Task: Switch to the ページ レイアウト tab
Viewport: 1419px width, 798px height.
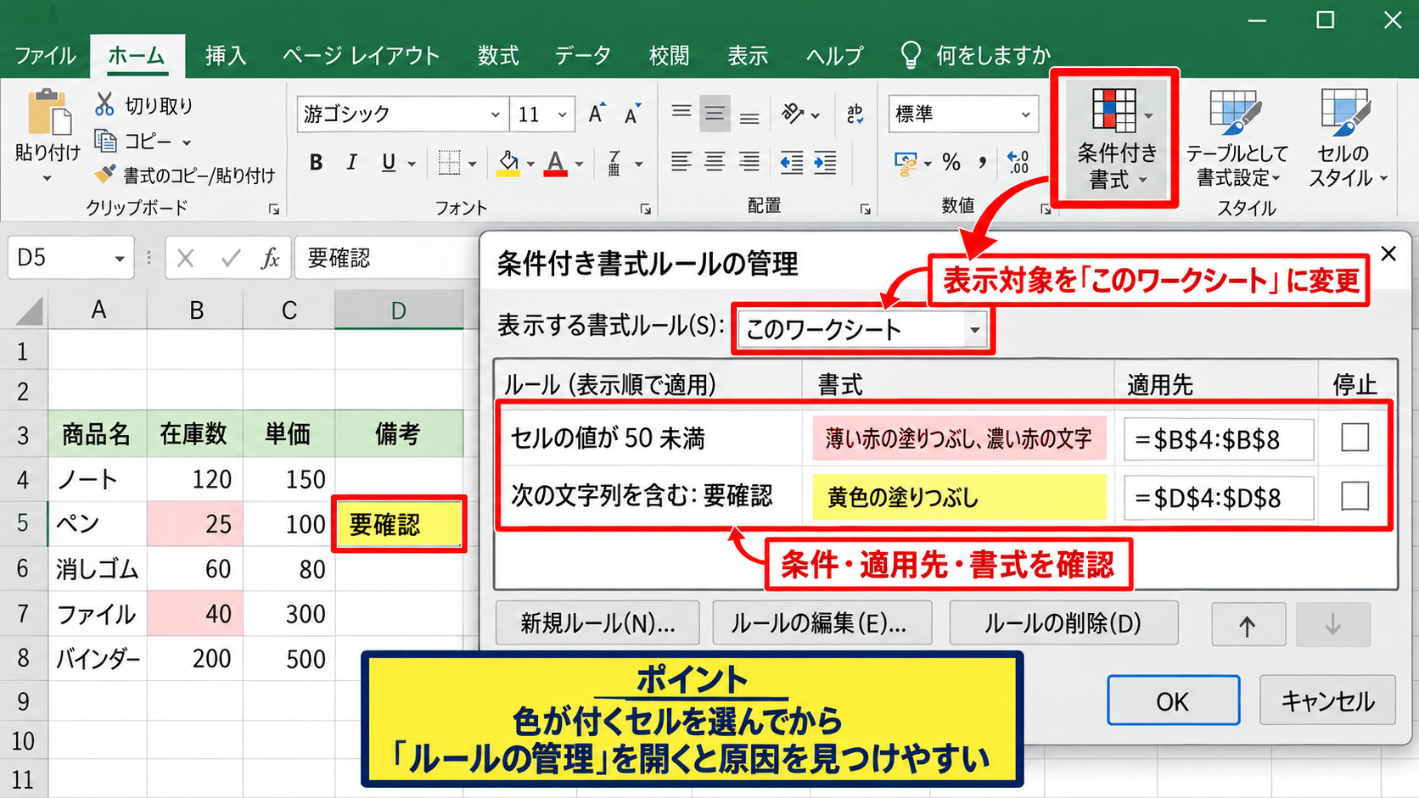Action: tap(361, 56)
